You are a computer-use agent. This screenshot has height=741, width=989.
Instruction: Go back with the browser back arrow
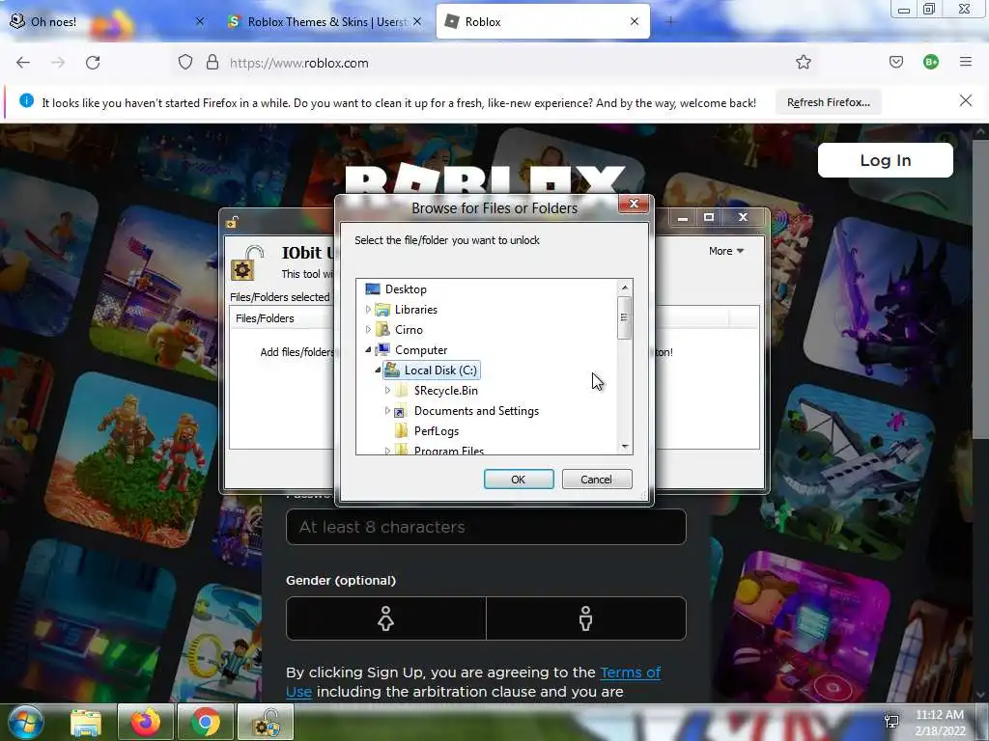click(23, 63)
